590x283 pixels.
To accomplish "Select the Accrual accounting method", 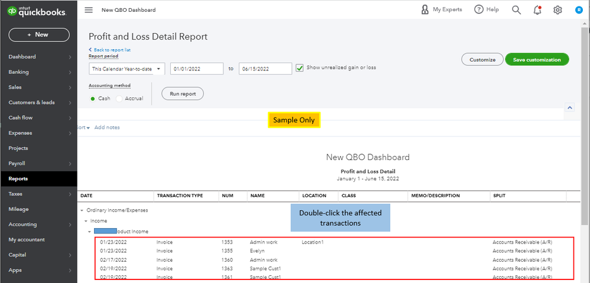I will tap(119, 99).
